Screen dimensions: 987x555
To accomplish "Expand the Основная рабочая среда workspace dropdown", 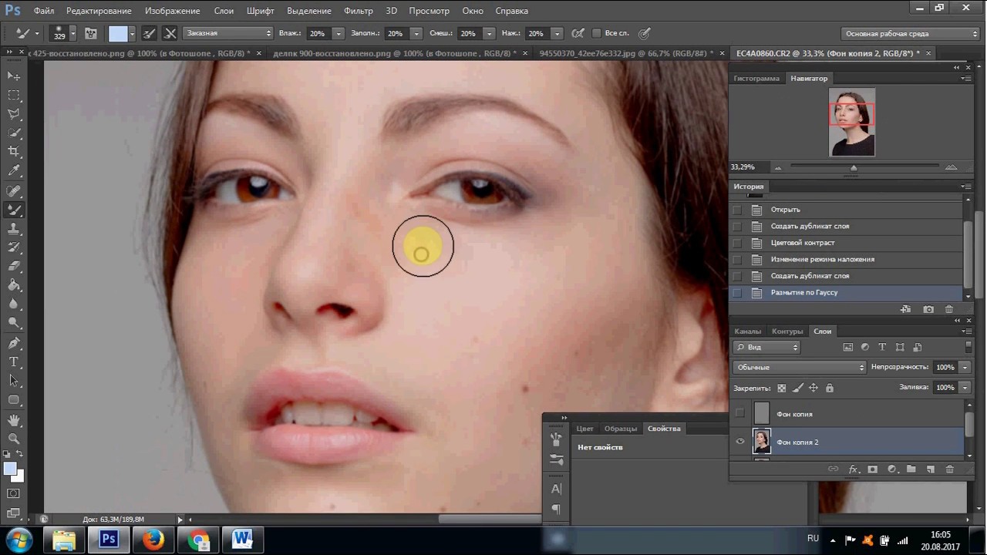I will [910, 33].
